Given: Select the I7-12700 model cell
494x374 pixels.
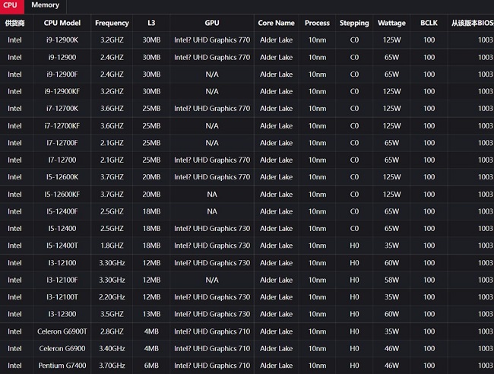Looking at the screenshot, I should (x=62, y=160).
